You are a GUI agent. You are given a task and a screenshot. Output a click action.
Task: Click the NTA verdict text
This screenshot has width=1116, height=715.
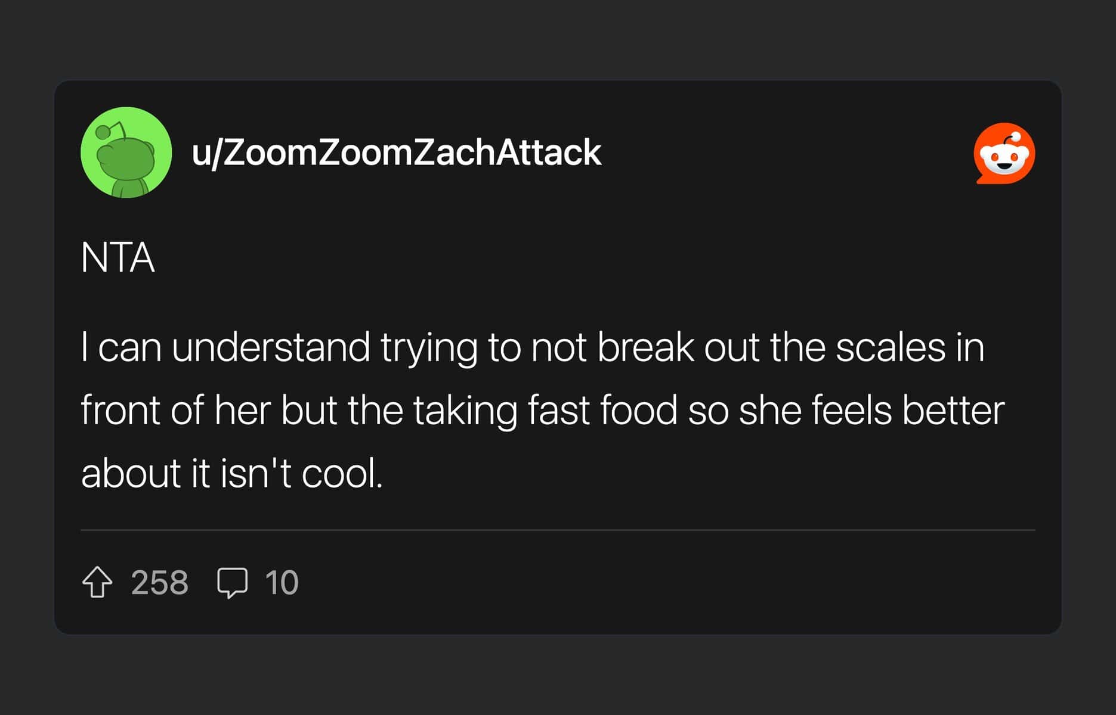(118, 257)
